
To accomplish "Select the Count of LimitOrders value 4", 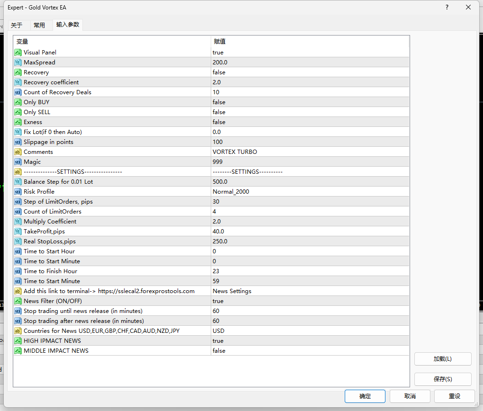I will (x=215, y=212).
